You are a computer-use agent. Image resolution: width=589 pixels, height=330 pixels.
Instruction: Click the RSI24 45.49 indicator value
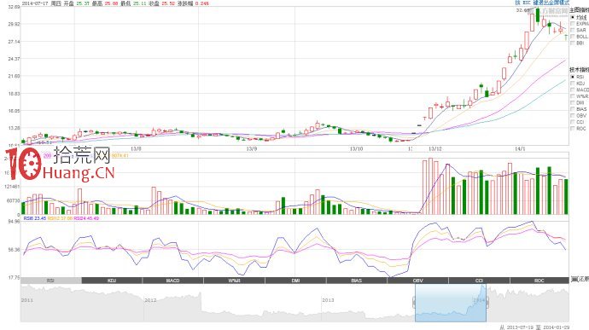click(x=86, y=218)
